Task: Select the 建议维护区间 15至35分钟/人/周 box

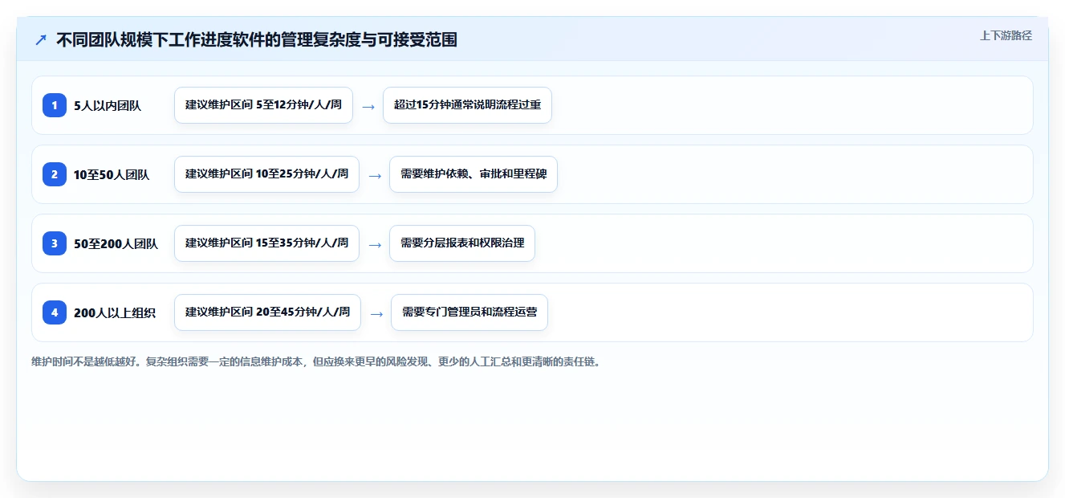Action: click(266, 243)
